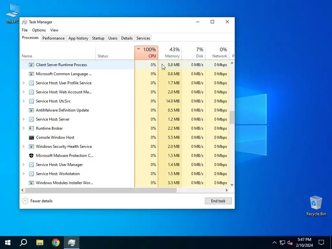Click the Task Manager title bar icon

point(25,22)
